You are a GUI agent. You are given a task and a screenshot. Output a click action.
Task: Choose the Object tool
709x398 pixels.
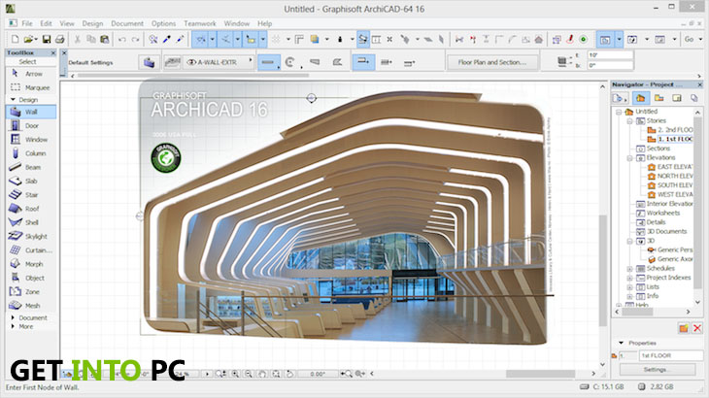31,278
